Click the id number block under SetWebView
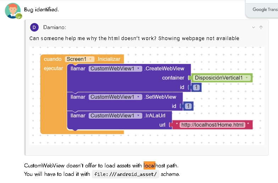The width and height of the screenshot is (278, 183). [188, 106]
